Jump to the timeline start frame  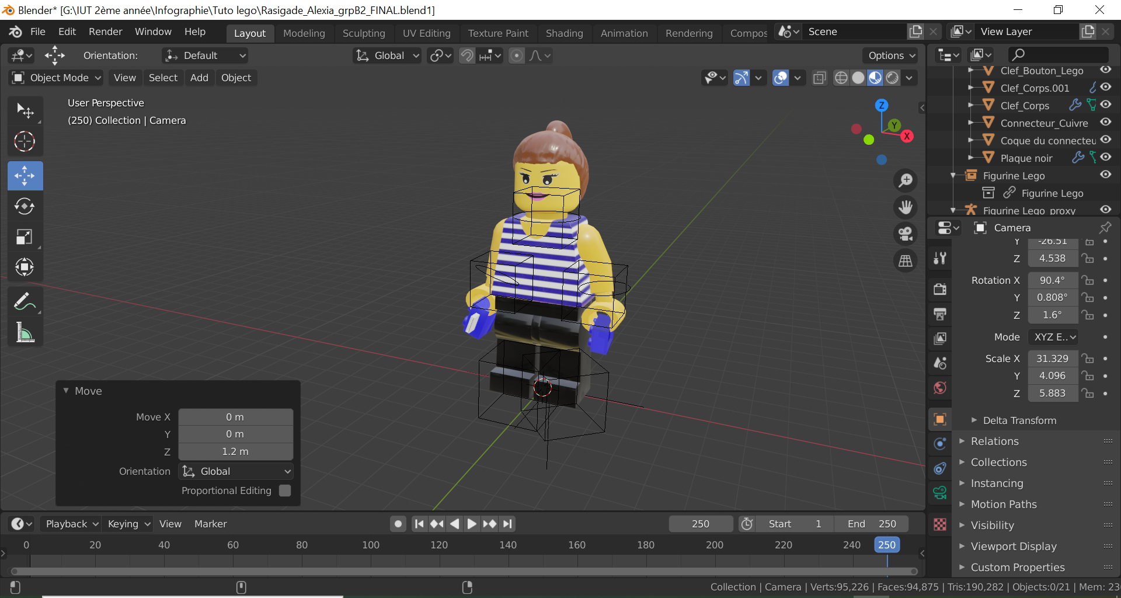pyautogui.click(x=419, y=524)
